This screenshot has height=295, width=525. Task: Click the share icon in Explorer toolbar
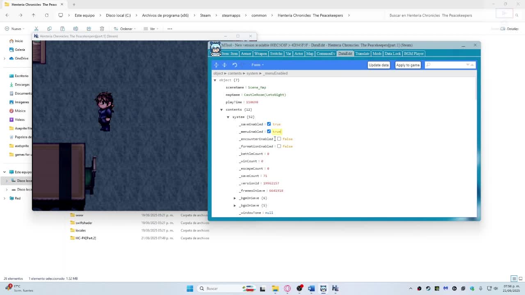pos(89,29)
